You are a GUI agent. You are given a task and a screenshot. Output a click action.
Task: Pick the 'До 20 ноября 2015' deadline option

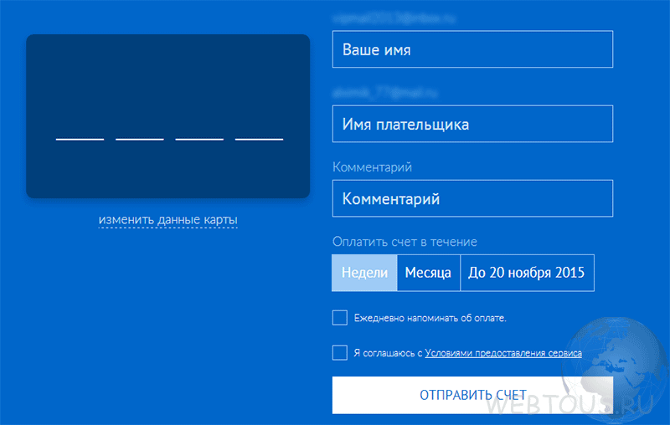[x=528, y=273]
